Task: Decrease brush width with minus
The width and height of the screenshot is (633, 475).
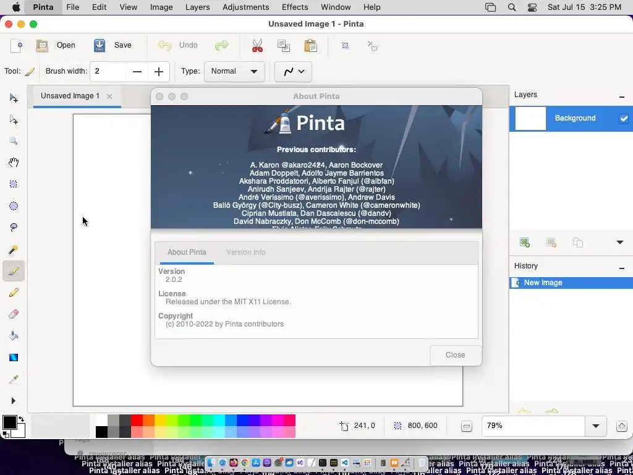Action: click(137, 72)
